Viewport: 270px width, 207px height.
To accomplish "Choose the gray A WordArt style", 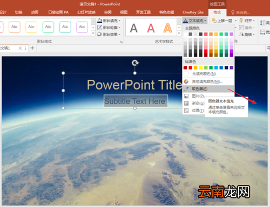I will (x=134, y=28).
